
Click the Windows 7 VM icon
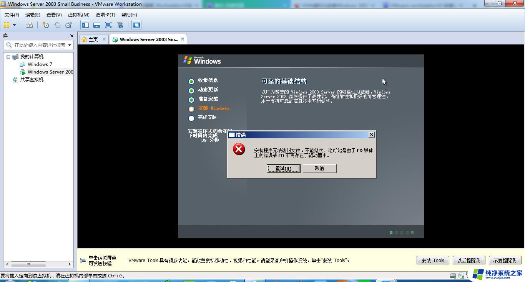23,64
